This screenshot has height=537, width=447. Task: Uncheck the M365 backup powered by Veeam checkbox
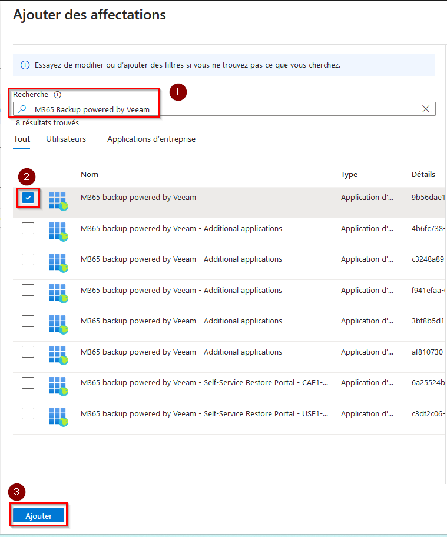point(28,198)
